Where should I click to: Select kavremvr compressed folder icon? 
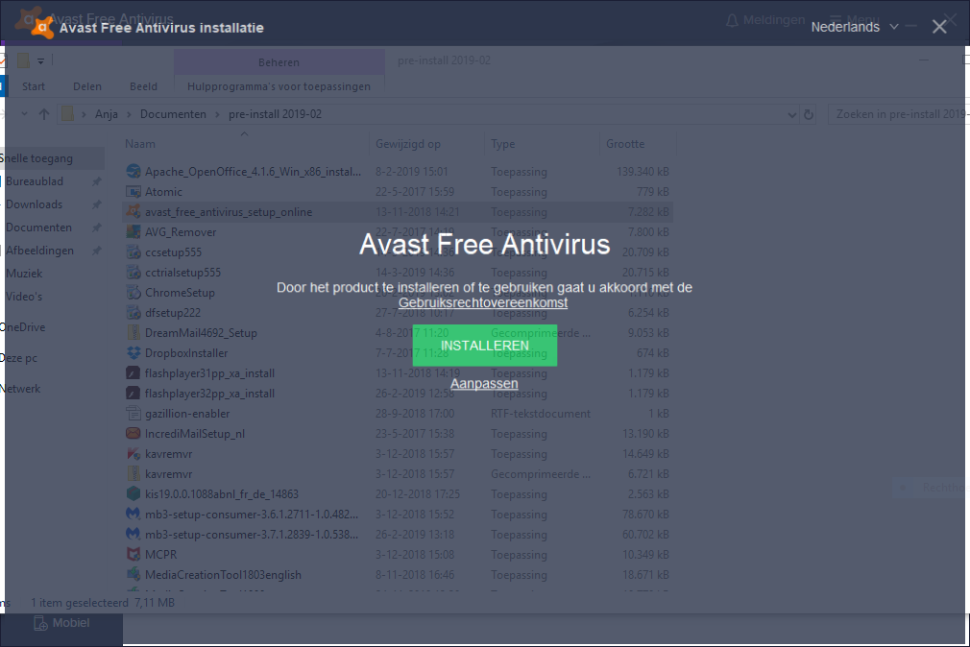(133, 474)
